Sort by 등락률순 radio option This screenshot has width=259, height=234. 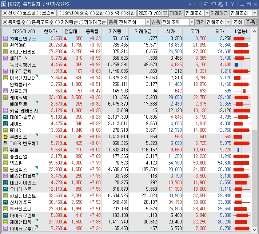coord(5,22)
